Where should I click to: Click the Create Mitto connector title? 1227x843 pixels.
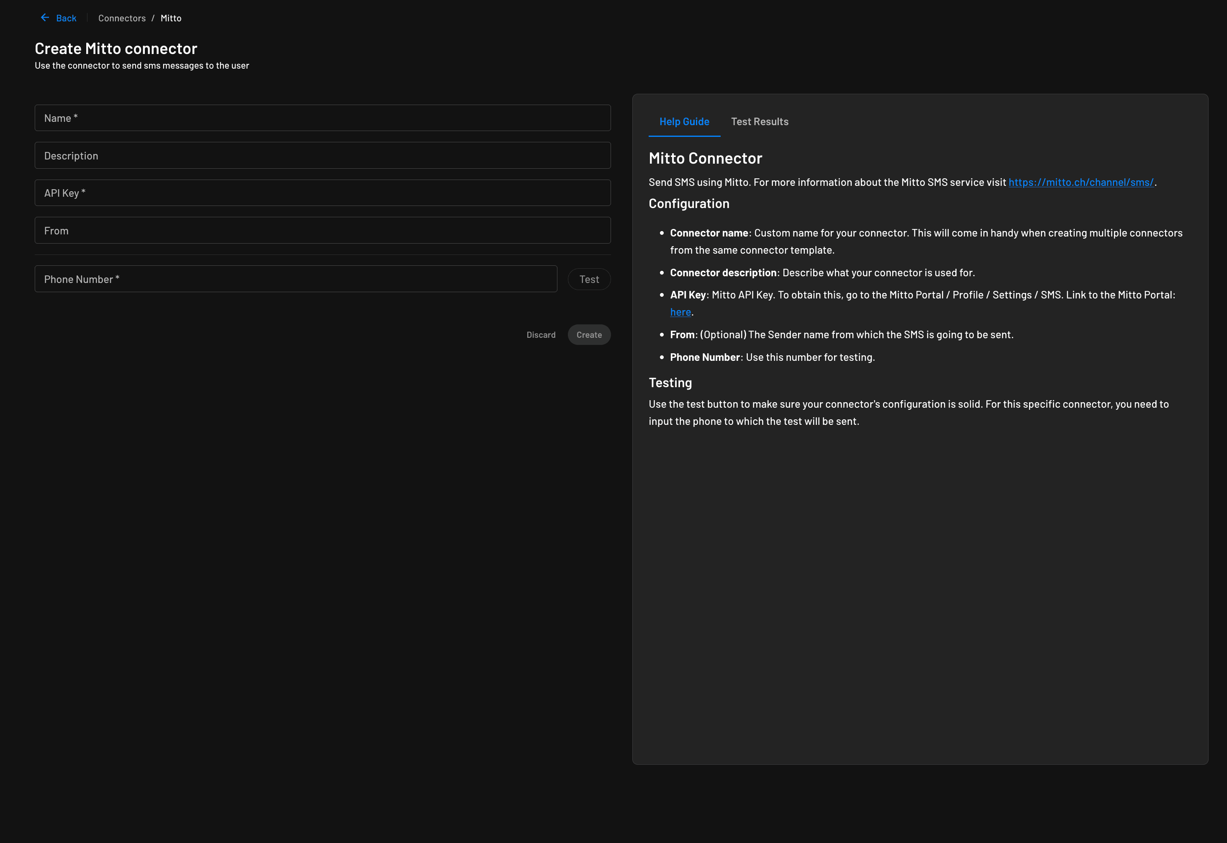116,49
